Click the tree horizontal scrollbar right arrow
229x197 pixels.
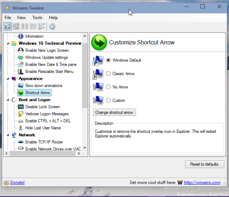point(79,153)
